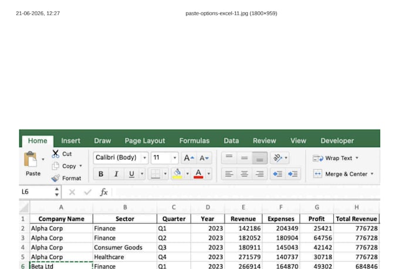The width and height of the screenshot is (399, 269).
Task: Open the font size 11 dropdown
Action: pos(175,158)
